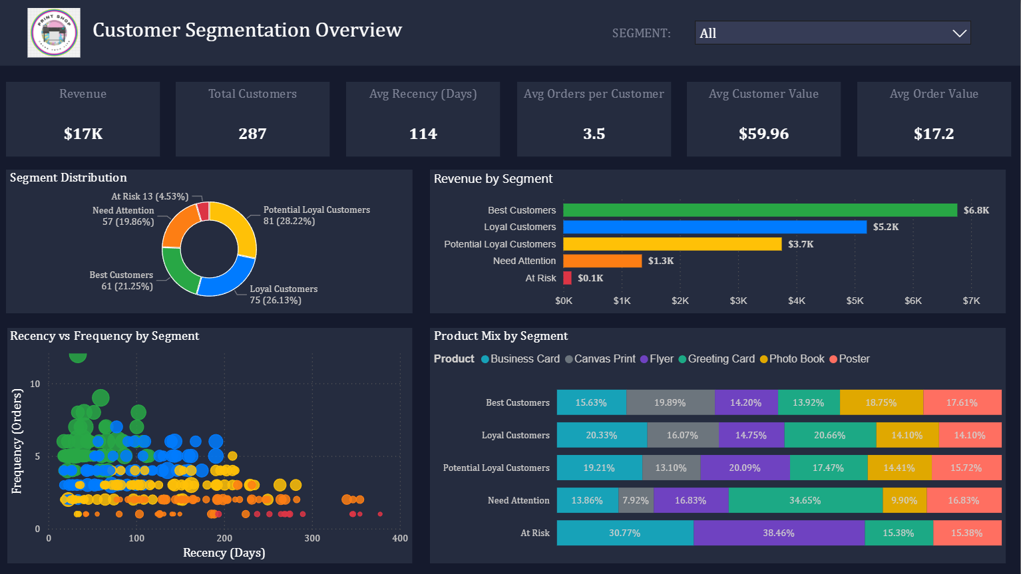Select Flyer legend marker
This screenshot has width=1021, height=574.
coord(644,359)
